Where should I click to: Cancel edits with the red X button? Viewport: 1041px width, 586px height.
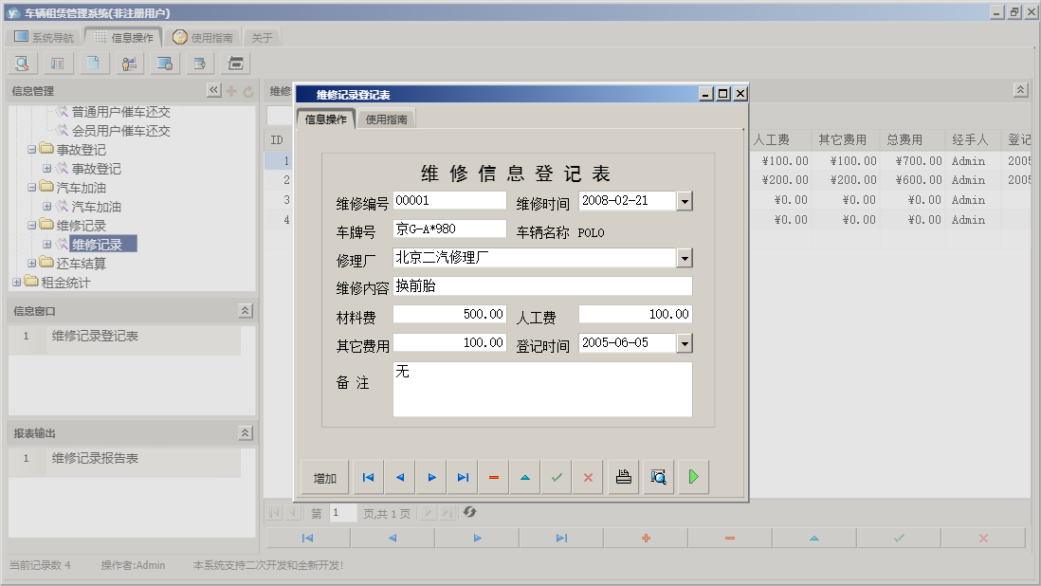coord(588,477)
